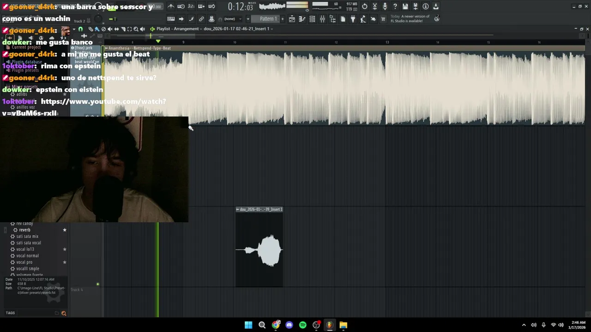Favorite star next to vocal lo13
The width and height of the screenshot is (591, 332).
[65, 249]
